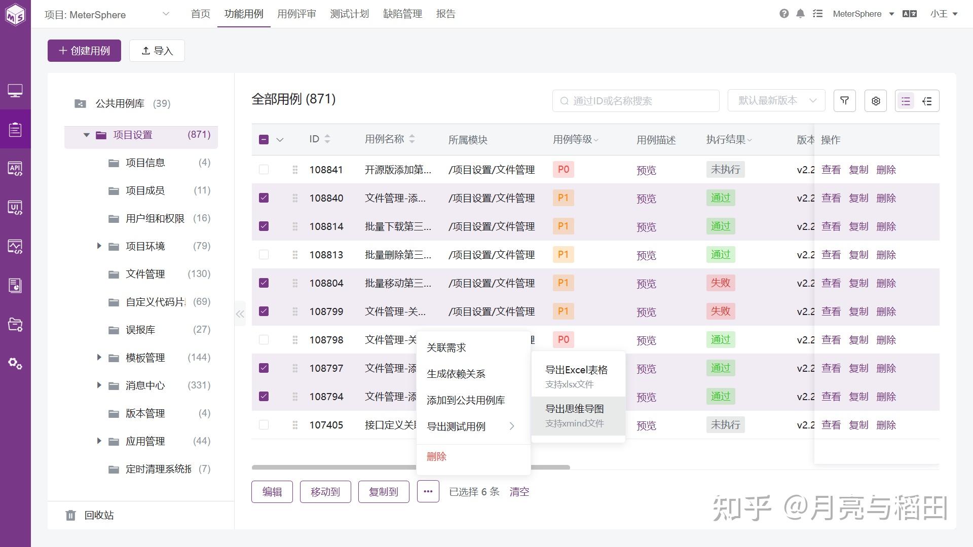Open the column settings gear icon
The width and height of the screenshot is (973, 547).
876,101
